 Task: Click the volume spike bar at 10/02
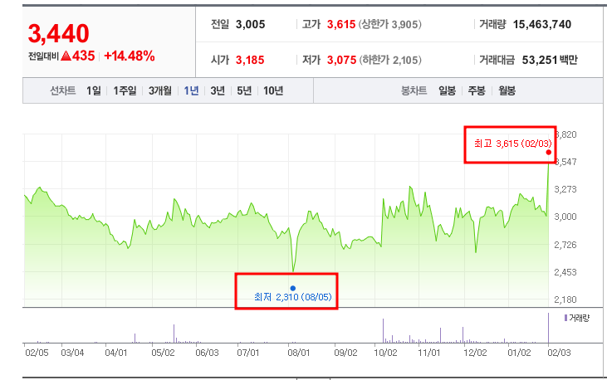(x=384, y=331)
